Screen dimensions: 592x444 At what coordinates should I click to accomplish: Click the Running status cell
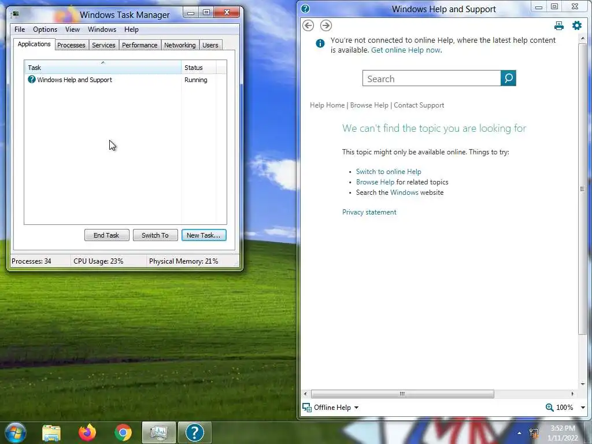(195, 80)
